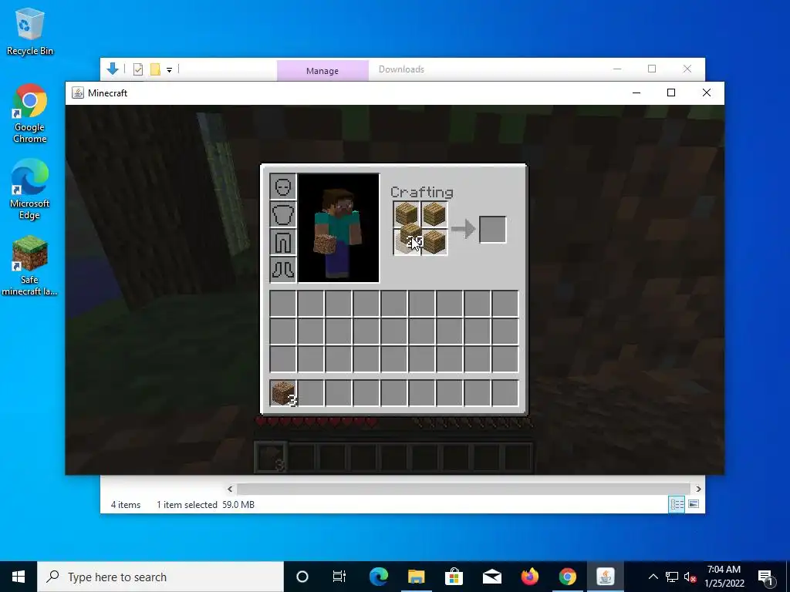Click the Windows Start button
Viewport: 790px width, 592px height.
(19, 577)
